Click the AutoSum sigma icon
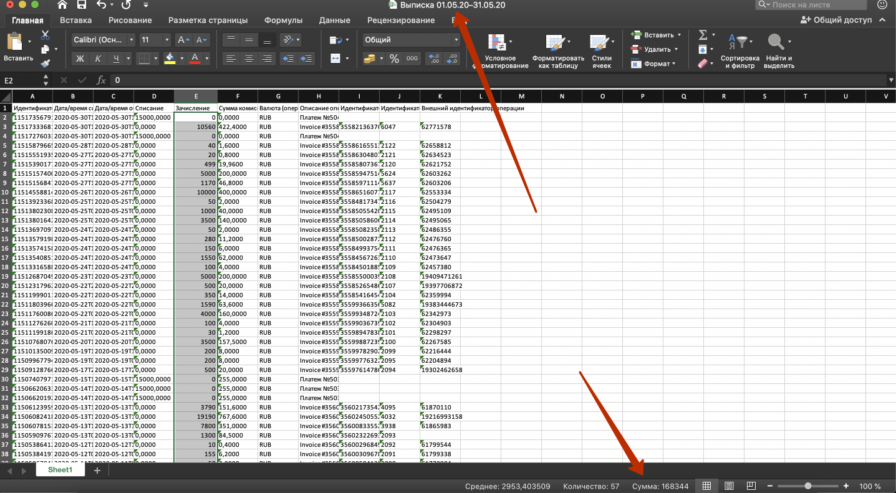The width and height of the screenshot is (896, 493). click(x=703, y=35)
